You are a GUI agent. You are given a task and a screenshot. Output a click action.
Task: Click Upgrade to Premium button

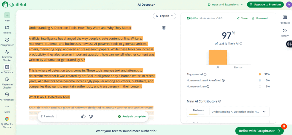click(265, 5)
